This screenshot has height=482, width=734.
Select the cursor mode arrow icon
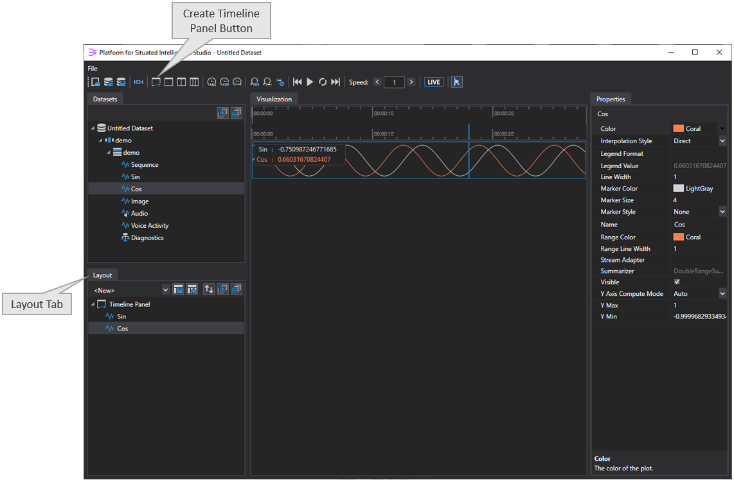click(456, 82)
